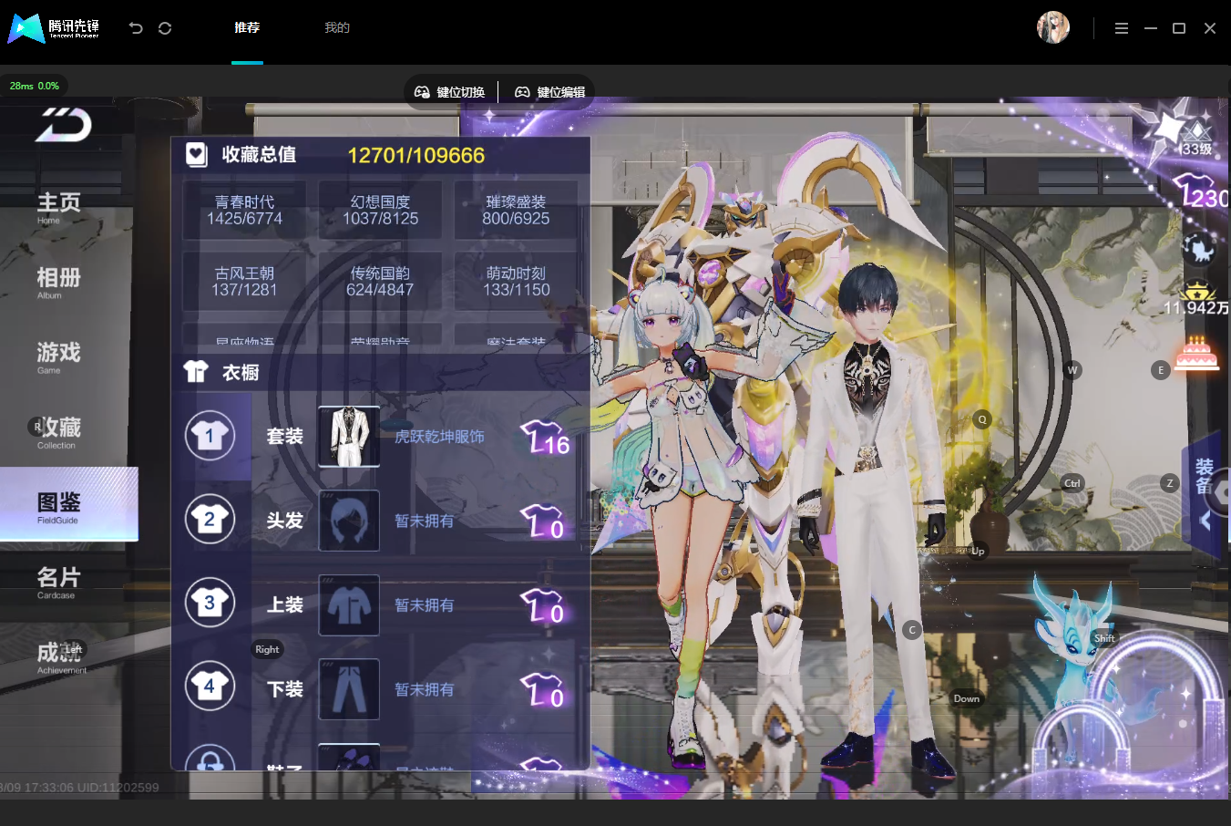The height and width of the screenshot is (826, 1231).
Task: Click the 头发 category label
Action: tap(284, 521)
